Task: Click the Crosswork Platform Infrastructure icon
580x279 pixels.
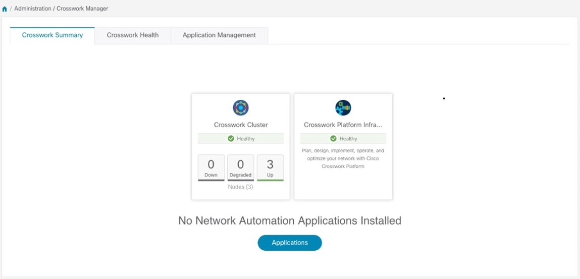Action: (343, 108)
